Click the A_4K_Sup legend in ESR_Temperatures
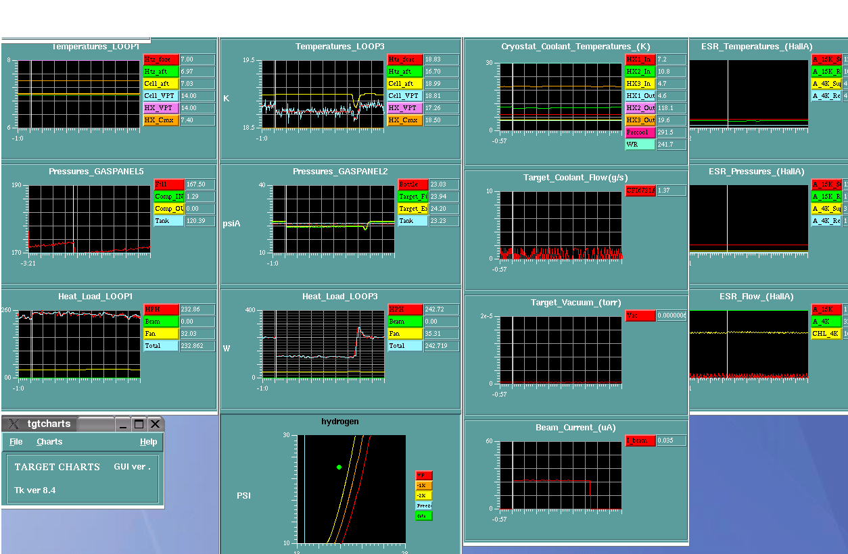The image size is (848, 554). (x=826, y=84)
